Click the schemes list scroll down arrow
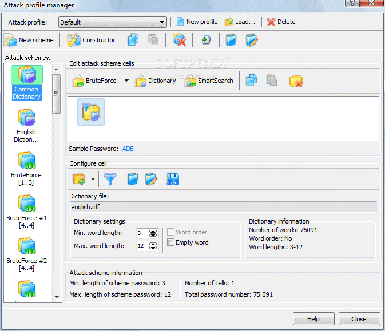385x331 pixels. click(x=57, y=297)
